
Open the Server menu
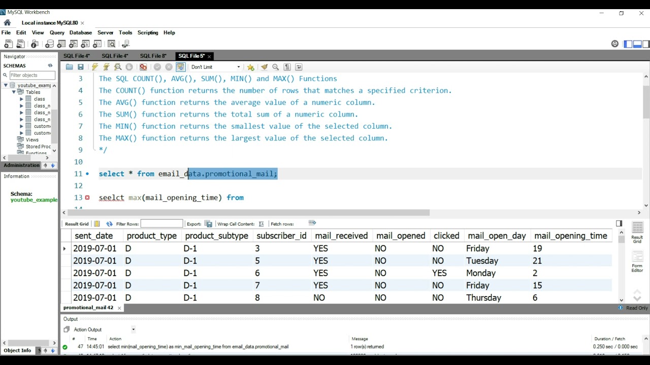click(x=105, y=32)
